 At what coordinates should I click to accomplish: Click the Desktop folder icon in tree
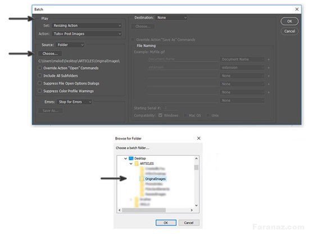click(x=131, y=159)
